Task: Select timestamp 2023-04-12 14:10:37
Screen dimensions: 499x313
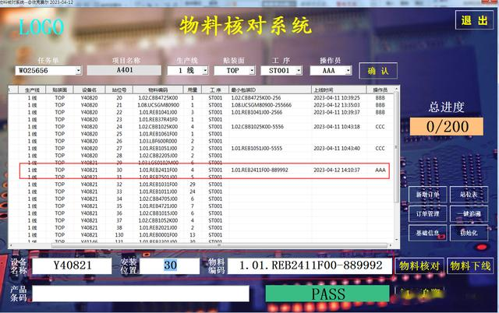Action: point(337,170)
